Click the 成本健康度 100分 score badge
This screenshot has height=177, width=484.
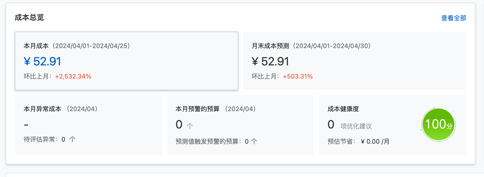[x=438, y=124]
